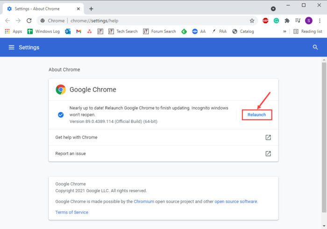Open the media controls icon
The image size is (327, 229).
click(x=298, y=21)
